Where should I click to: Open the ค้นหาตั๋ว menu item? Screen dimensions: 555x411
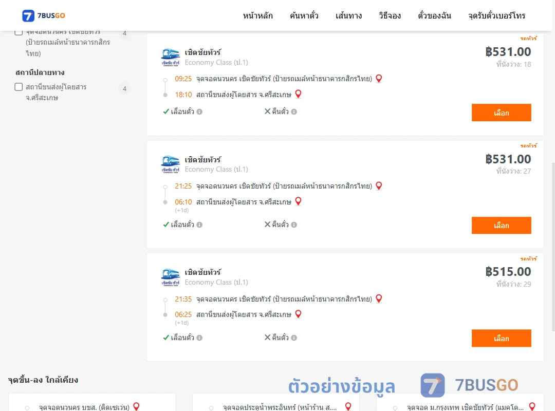304,15
